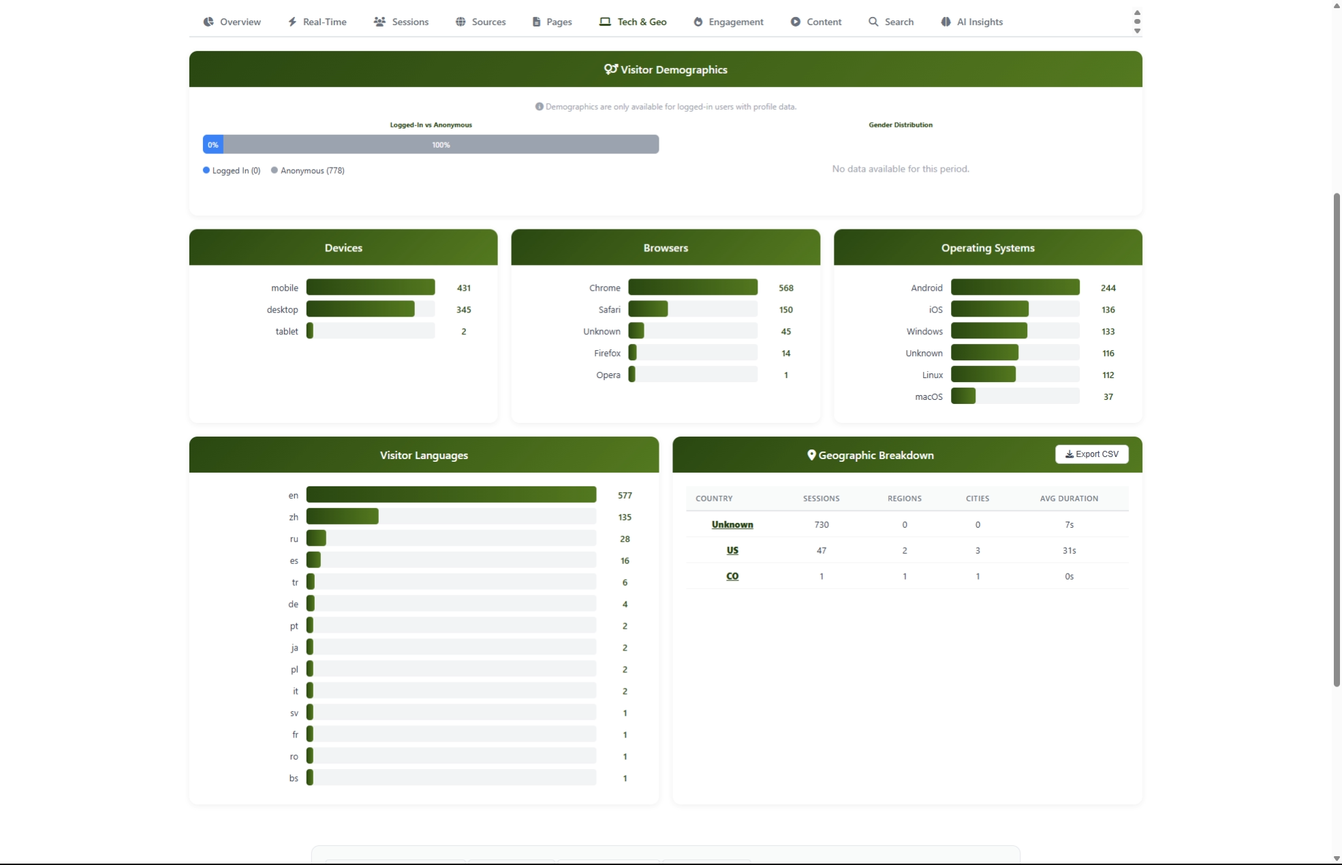Switch to the Overview tab
Screen dimensions: 1342x865
click(x=232, y=21)
